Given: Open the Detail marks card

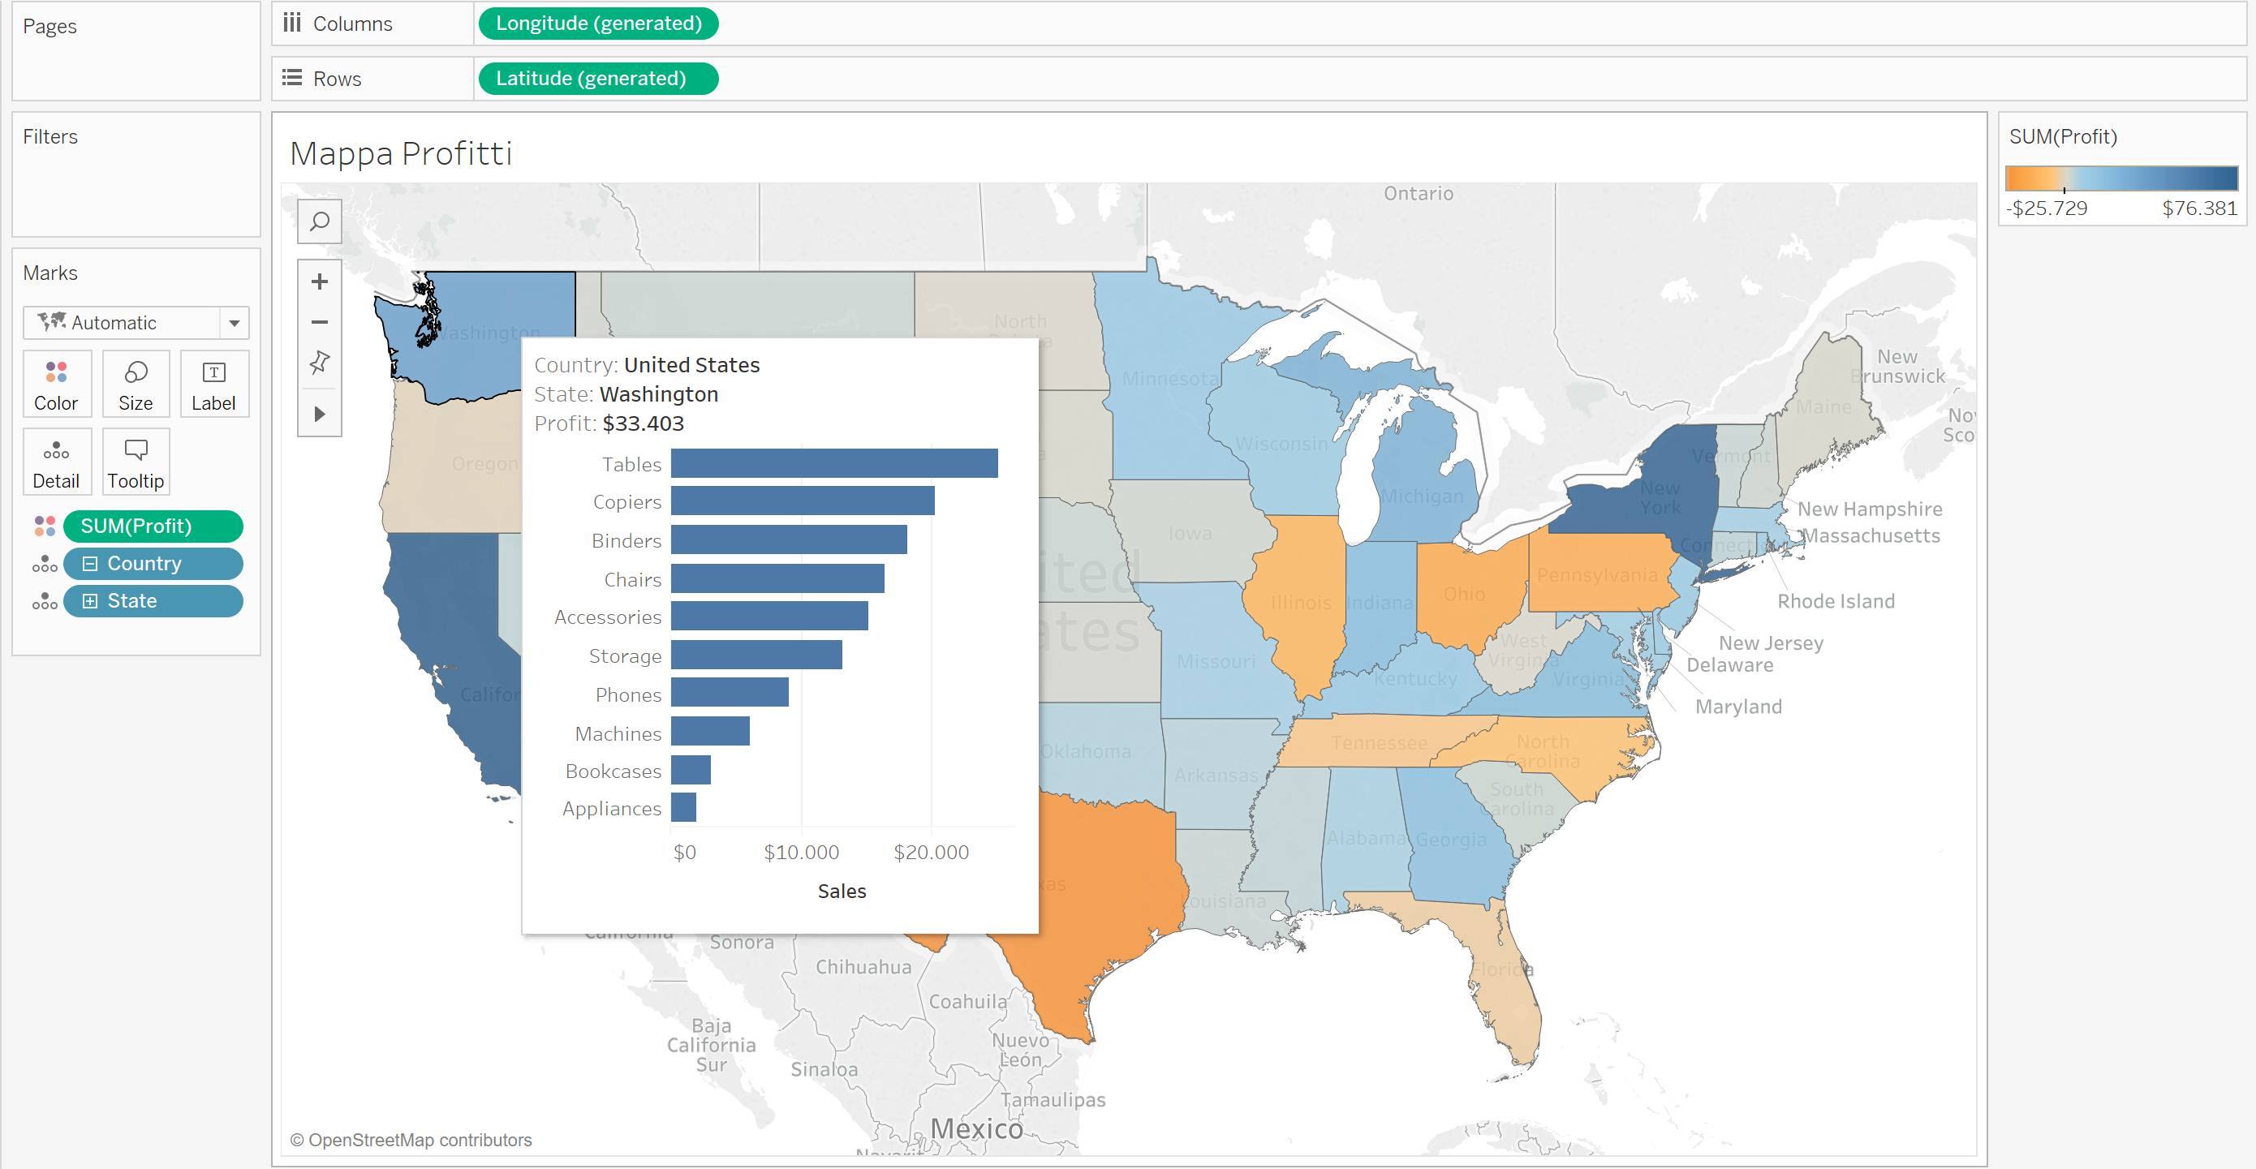Looking at the screenshot, I should tap(56, 462).
